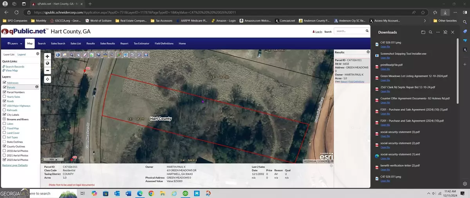Expand the Streams and Rivers layer group
The height and width of the screenshot is (198, 470).
pos(4,119)
